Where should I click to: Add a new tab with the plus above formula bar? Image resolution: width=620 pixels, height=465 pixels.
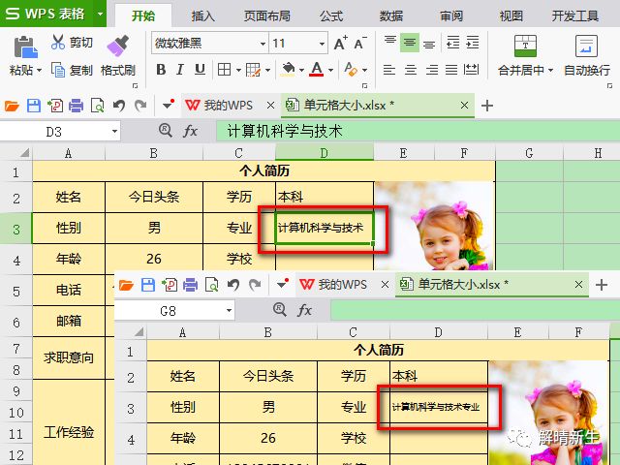[487, 106]
